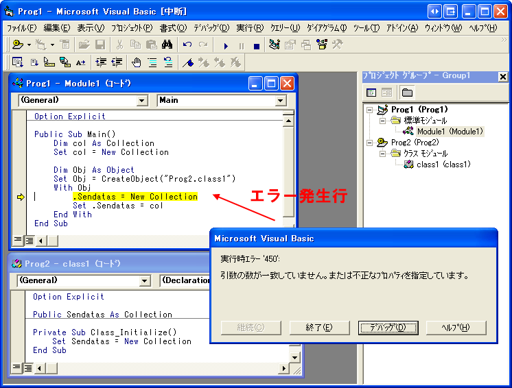Click the List Properties/Methods icon

point(17,62)
